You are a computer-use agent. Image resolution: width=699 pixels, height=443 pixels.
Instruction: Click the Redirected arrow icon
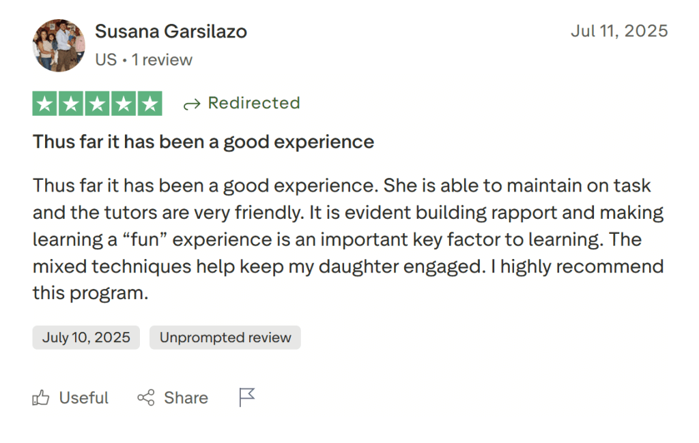[x=192, y=104]
